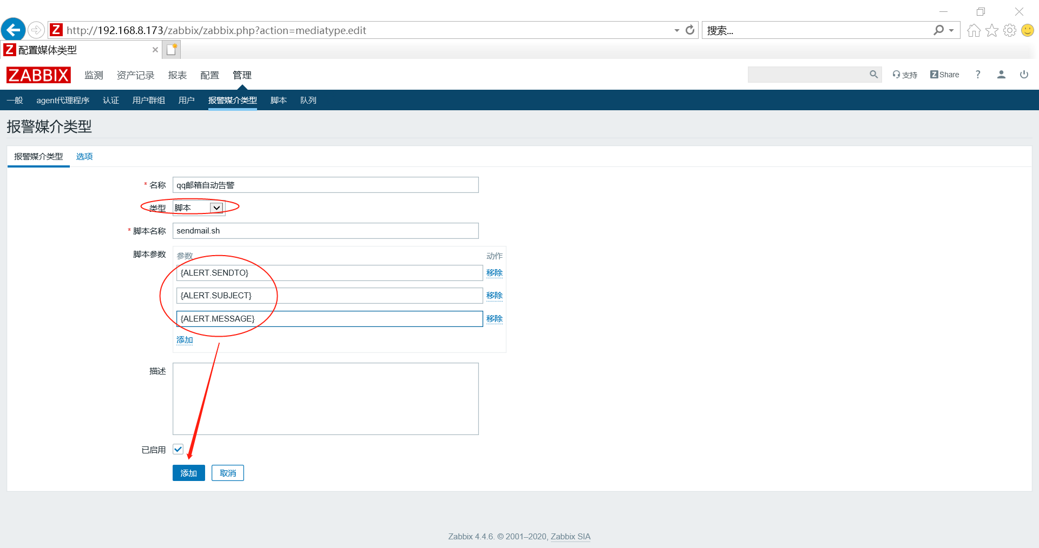The height and width of the screenshot is (548, 1039).
Task: Go to the 一般 submenu
Action: pyautogui.click(x=15, y=101)
